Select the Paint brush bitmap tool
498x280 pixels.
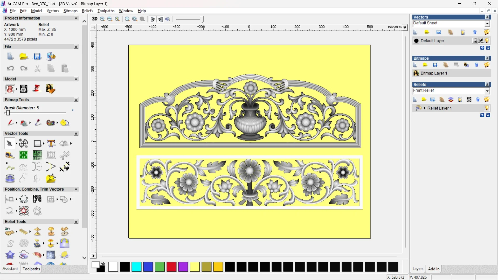(10, 123)
